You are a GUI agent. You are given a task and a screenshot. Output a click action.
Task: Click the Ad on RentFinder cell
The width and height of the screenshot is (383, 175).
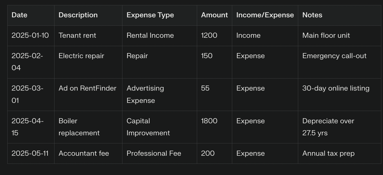coord(88,94)
